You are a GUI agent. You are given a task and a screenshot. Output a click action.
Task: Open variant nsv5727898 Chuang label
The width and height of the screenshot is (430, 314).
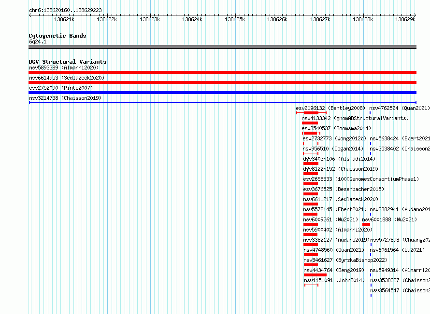click(x=400, y=240)
